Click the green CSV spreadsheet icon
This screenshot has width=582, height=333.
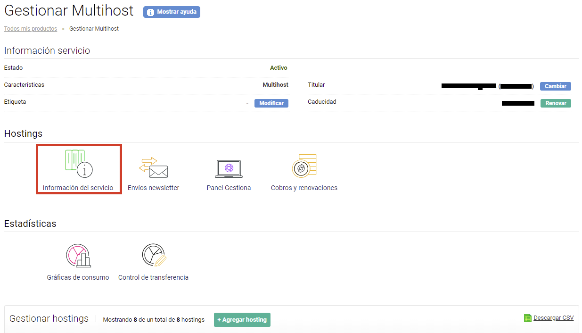pos(528,318)
